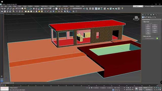Click the Undo arrow icon
The width and height of the screenshot is (162, 91).
(x=2, y=9)
